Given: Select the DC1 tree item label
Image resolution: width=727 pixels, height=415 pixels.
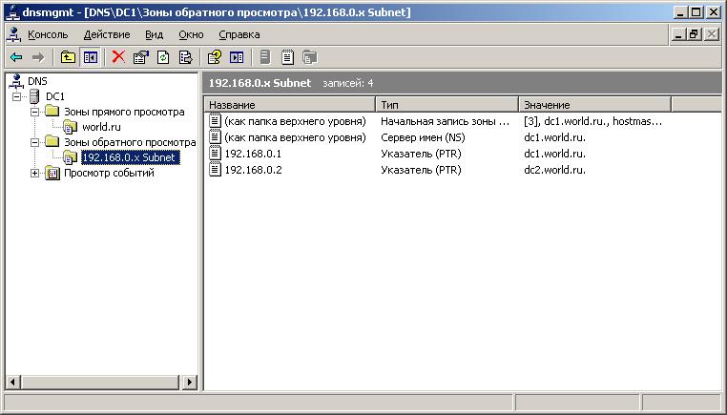Looking at the screenshot, I should coord(54,96).
